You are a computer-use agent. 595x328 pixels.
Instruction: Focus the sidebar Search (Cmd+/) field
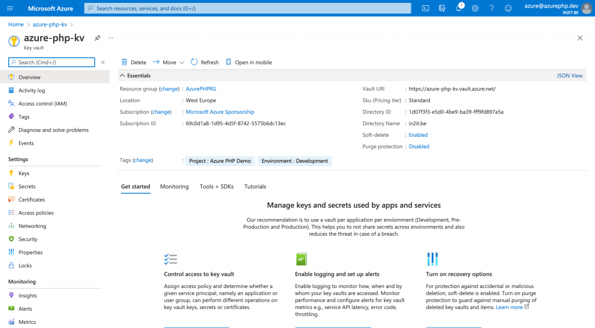52,63
